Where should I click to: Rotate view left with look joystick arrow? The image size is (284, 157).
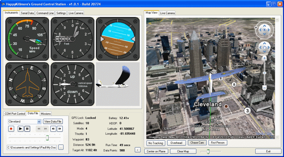[260, 30]
